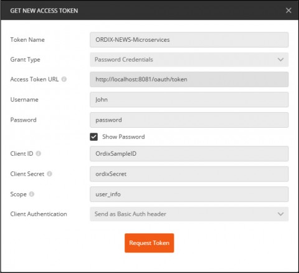Click the info icon beside Access Token URL

pyautogui.click(x=64, y=79)
